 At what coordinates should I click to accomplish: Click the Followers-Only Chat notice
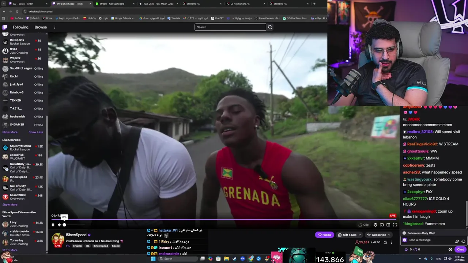point(421,233)
